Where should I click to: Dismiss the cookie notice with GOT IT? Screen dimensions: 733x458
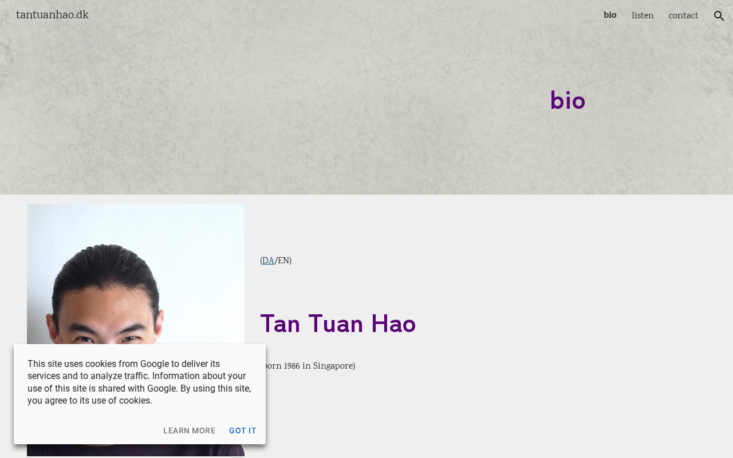click(x=243, y=431)
